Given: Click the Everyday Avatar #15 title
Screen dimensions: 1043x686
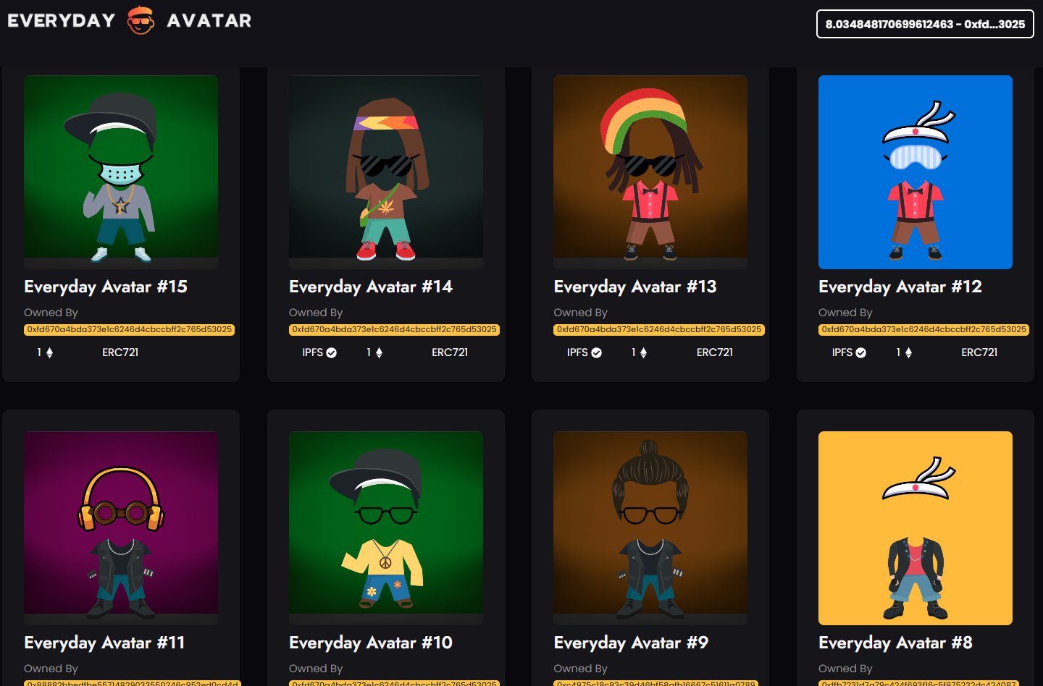Looking at the screenshot, I should click(x=106, y=287).
